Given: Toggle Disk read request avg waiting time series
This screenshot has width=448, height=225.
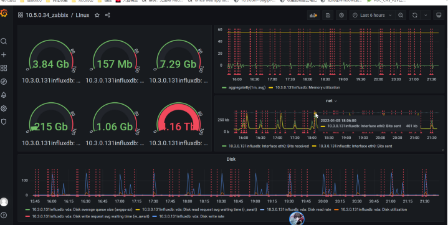Looking at the screenshot, I should click(199, 209).
